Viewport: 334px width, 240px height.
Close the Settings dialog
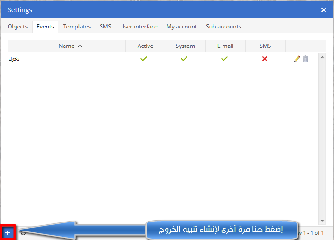(324, 10)
